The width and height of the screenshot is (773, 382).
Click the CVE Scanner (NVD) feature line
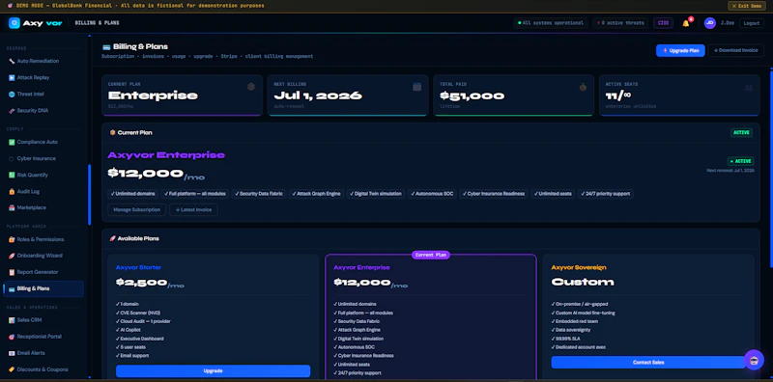137,314
